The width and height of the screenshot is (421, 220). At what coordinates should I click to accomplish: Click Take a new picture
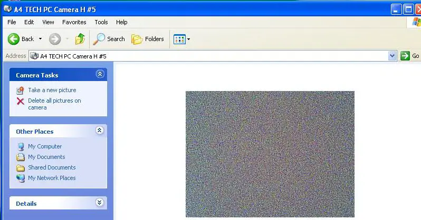52,90
